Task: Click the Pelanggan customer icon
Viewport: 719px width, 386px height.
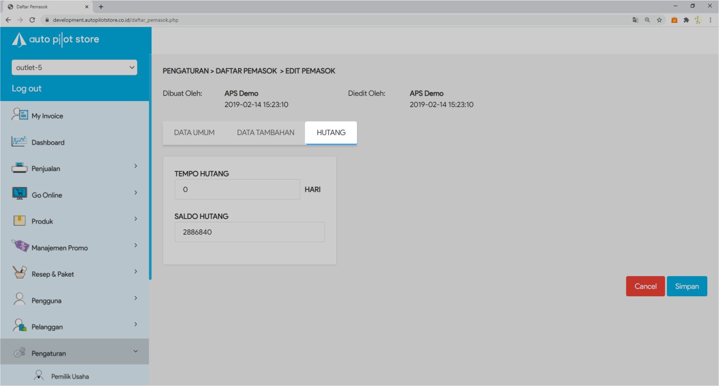Action: tap(19, 325)
